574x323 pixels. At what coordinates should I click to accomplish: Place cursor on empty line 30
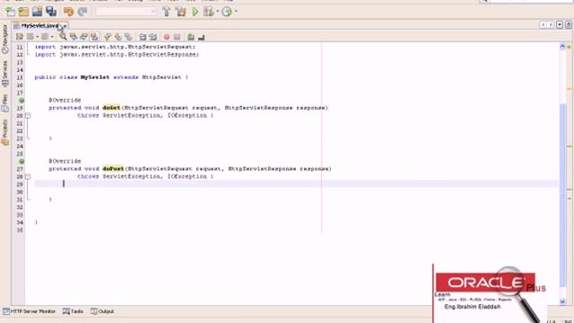tap(297, 191)
